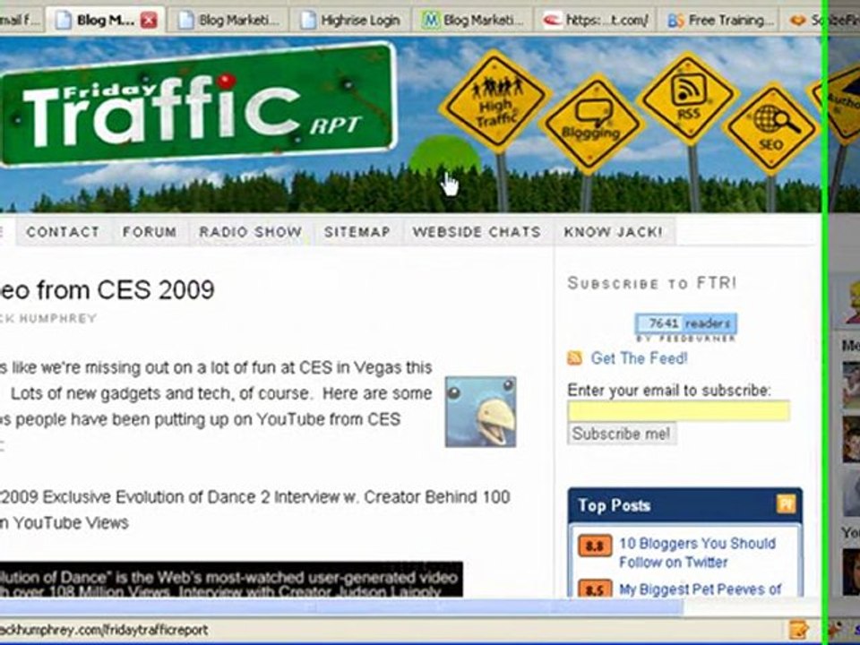This screenshot has width=860, height=645.
Task: Click the blue bird avatar image in post
Action: pos(480,411)
